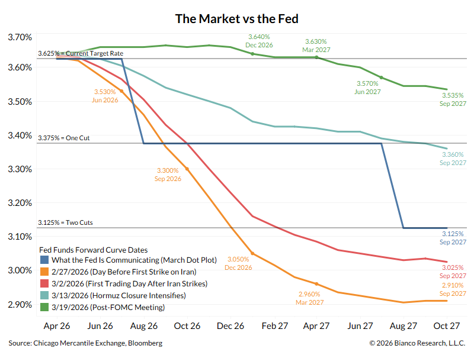The width and height of the screenshot is (474, 355).
Task: Click the orange Dec 2026 data point marker
Action: [x=252, y=253]
